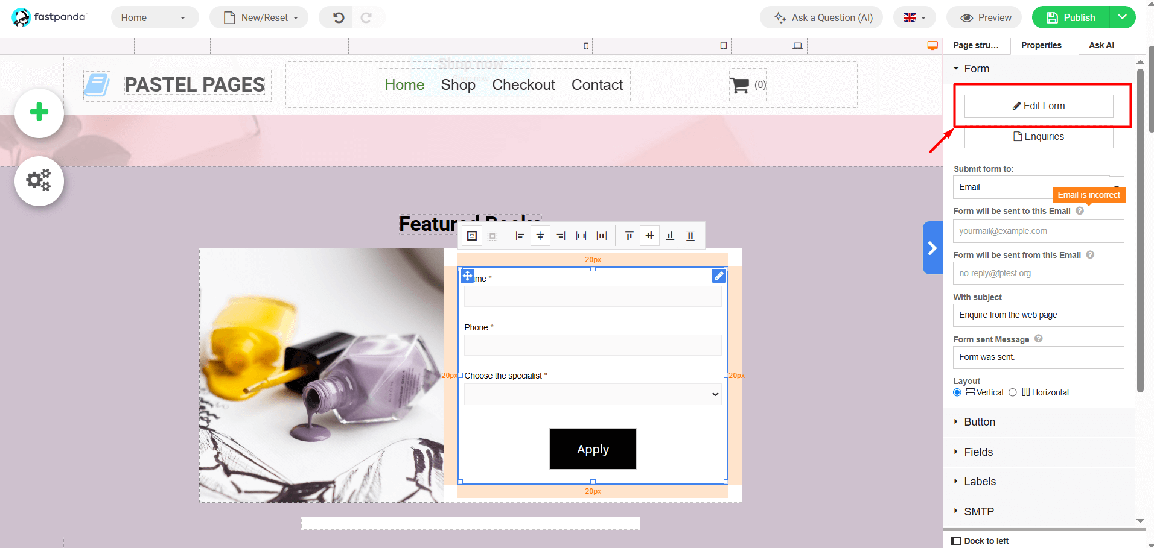Click the Redo icon in the top toolbar

coord(368,17)
